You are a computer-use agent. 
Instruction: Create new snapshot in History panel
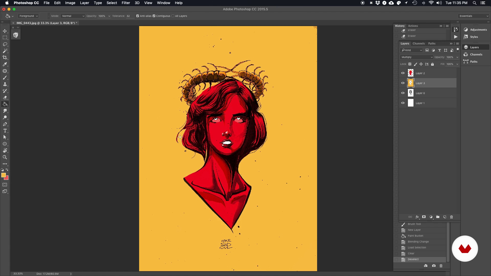tap(434, 266)
